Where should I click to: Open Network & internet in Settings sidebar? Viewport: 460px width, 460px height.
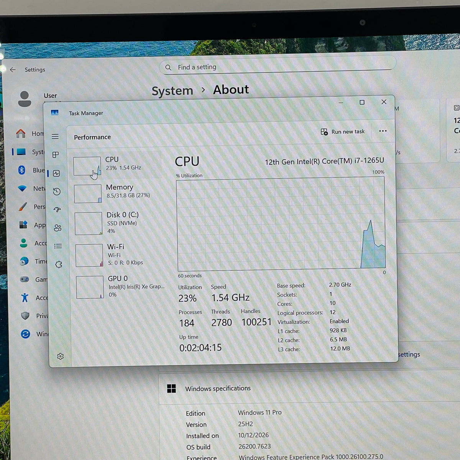pos(31,188)
